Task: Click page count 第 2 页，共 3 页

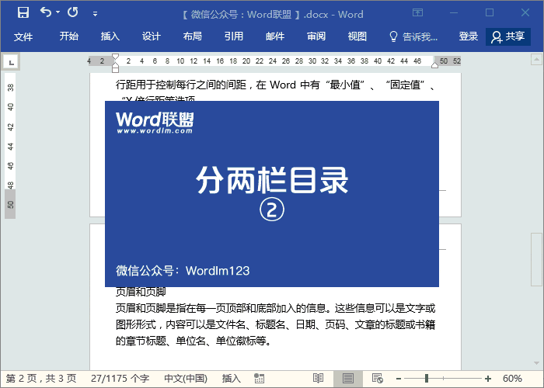Action: 41,379
